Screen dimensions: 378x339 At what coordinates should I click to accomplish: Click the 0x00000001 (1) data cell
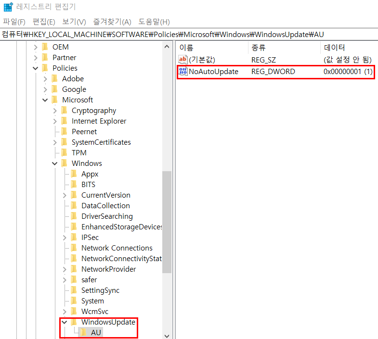click(348, 72)
